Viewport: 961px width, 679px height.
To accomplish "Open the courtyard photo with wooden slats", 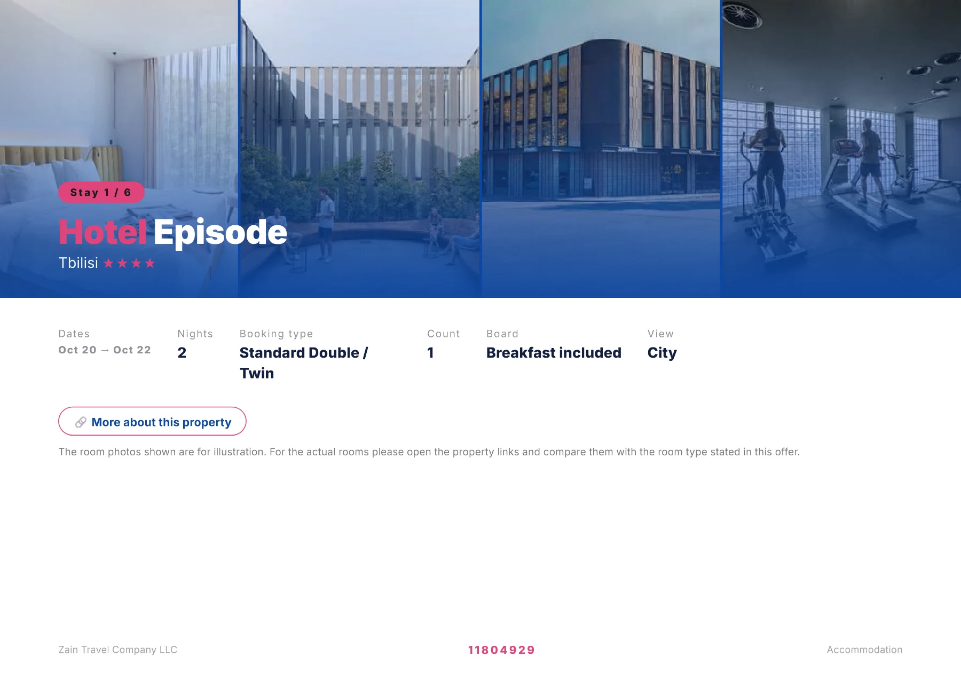I will point(360,148).
